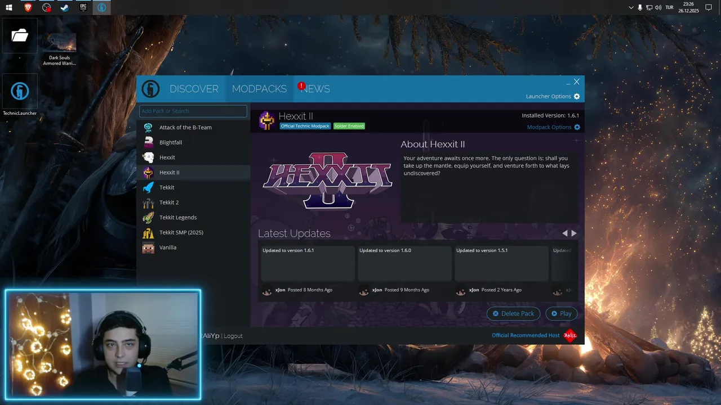Screen dimensions: 721x405
Task: Click the Technic logo in the launcher header
Action: [150, 89]
